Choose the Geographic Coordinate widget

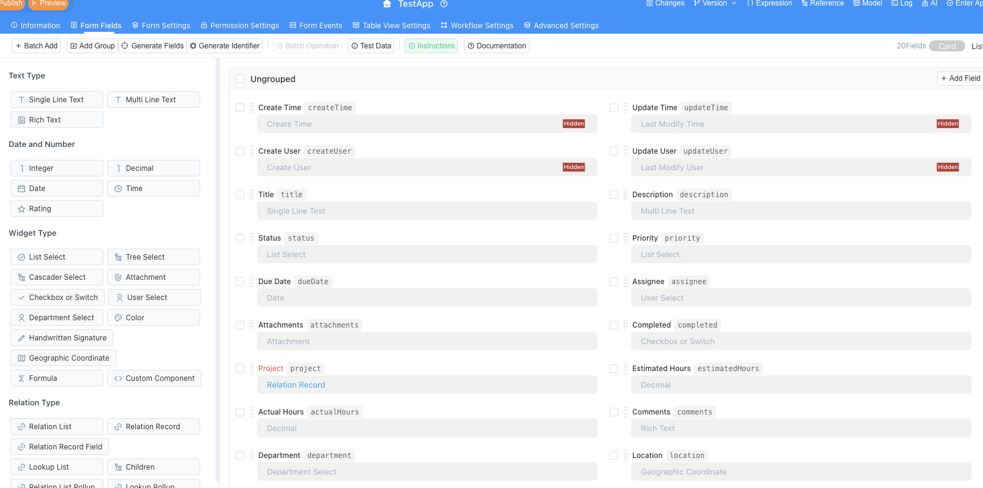click(63, 358)
